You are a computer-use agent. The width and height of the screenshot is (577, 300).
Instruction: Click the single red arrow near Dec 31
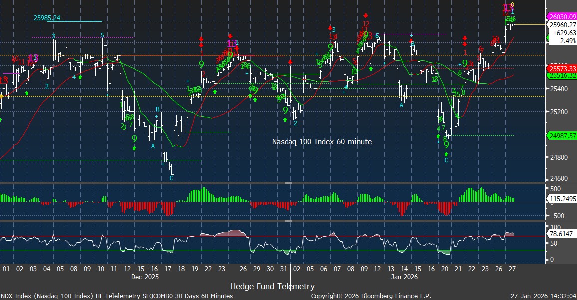click(x=290, y=61)
